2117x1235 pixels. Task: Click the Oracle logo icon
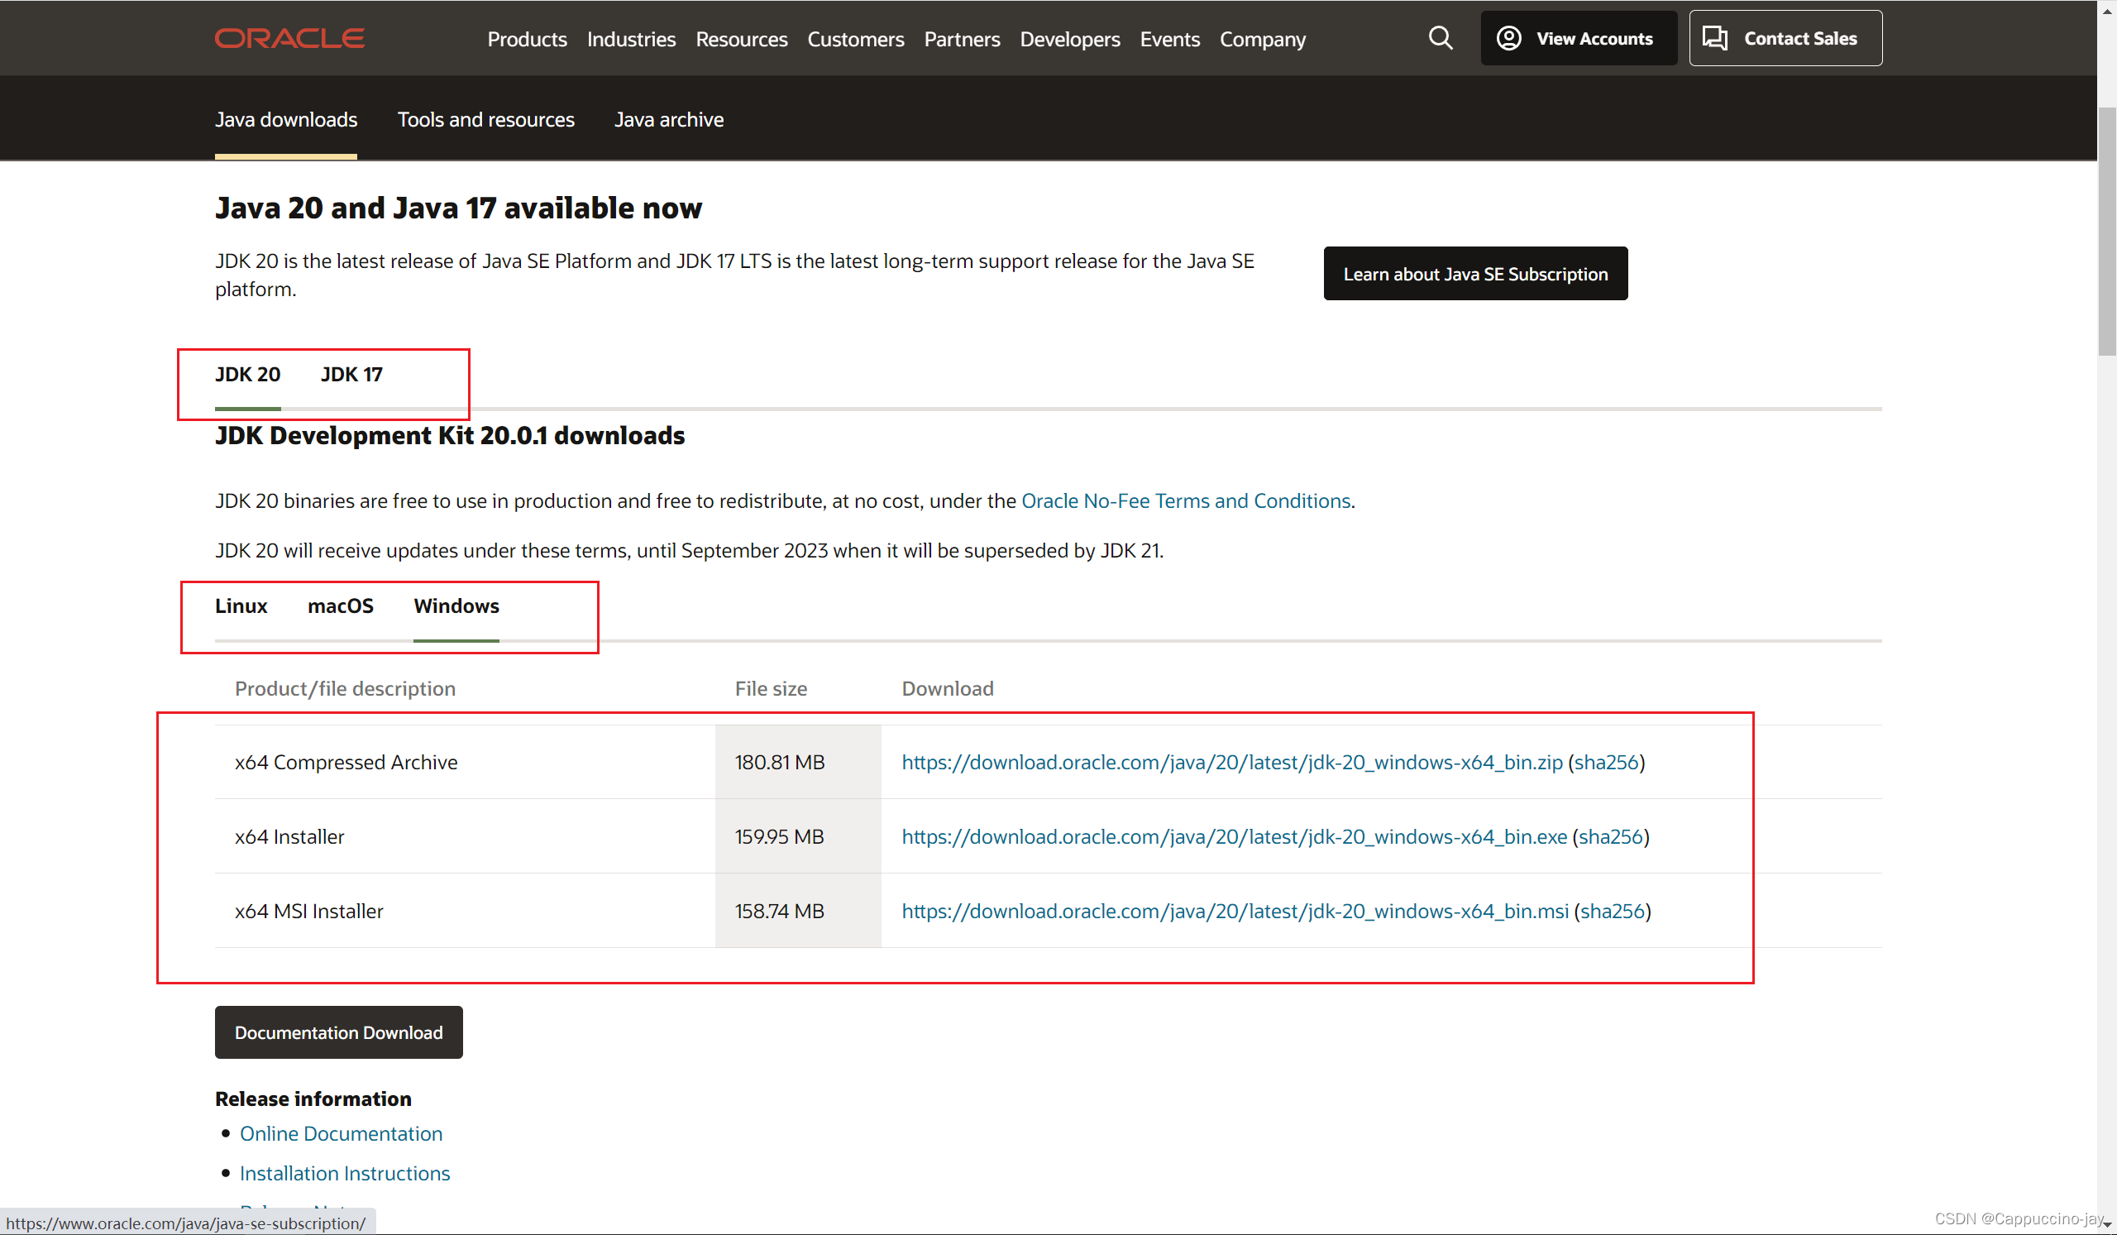coord(289,38)
